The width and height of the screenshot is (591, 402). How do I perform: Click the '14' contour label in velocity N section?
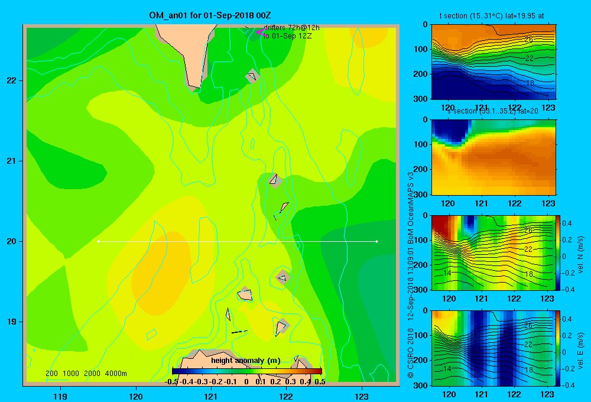coord(447,273)
